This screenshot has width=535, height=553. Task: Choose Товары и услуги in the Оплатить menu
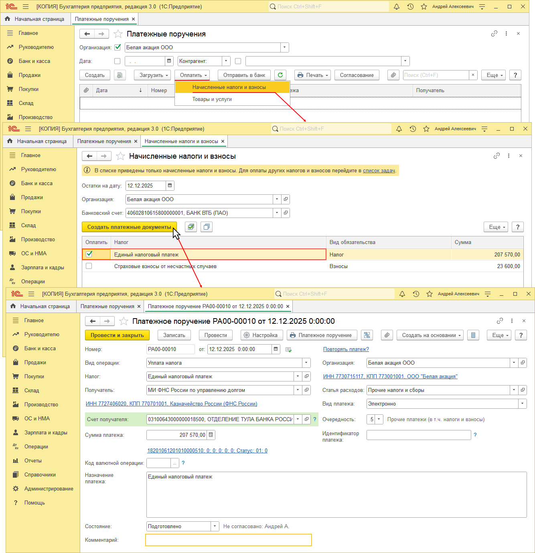232,99
